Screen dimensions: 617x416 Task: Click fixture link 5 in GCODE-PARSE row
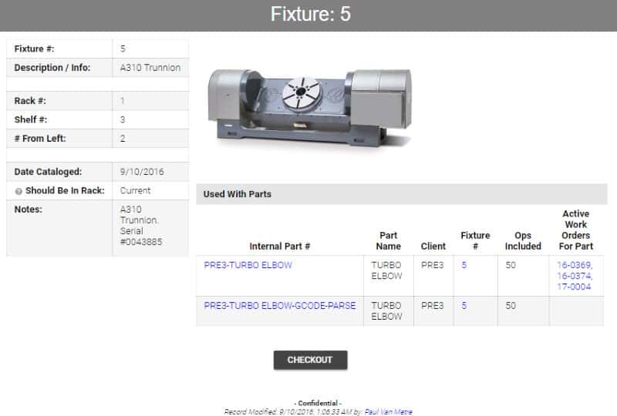tap(464, 306)
